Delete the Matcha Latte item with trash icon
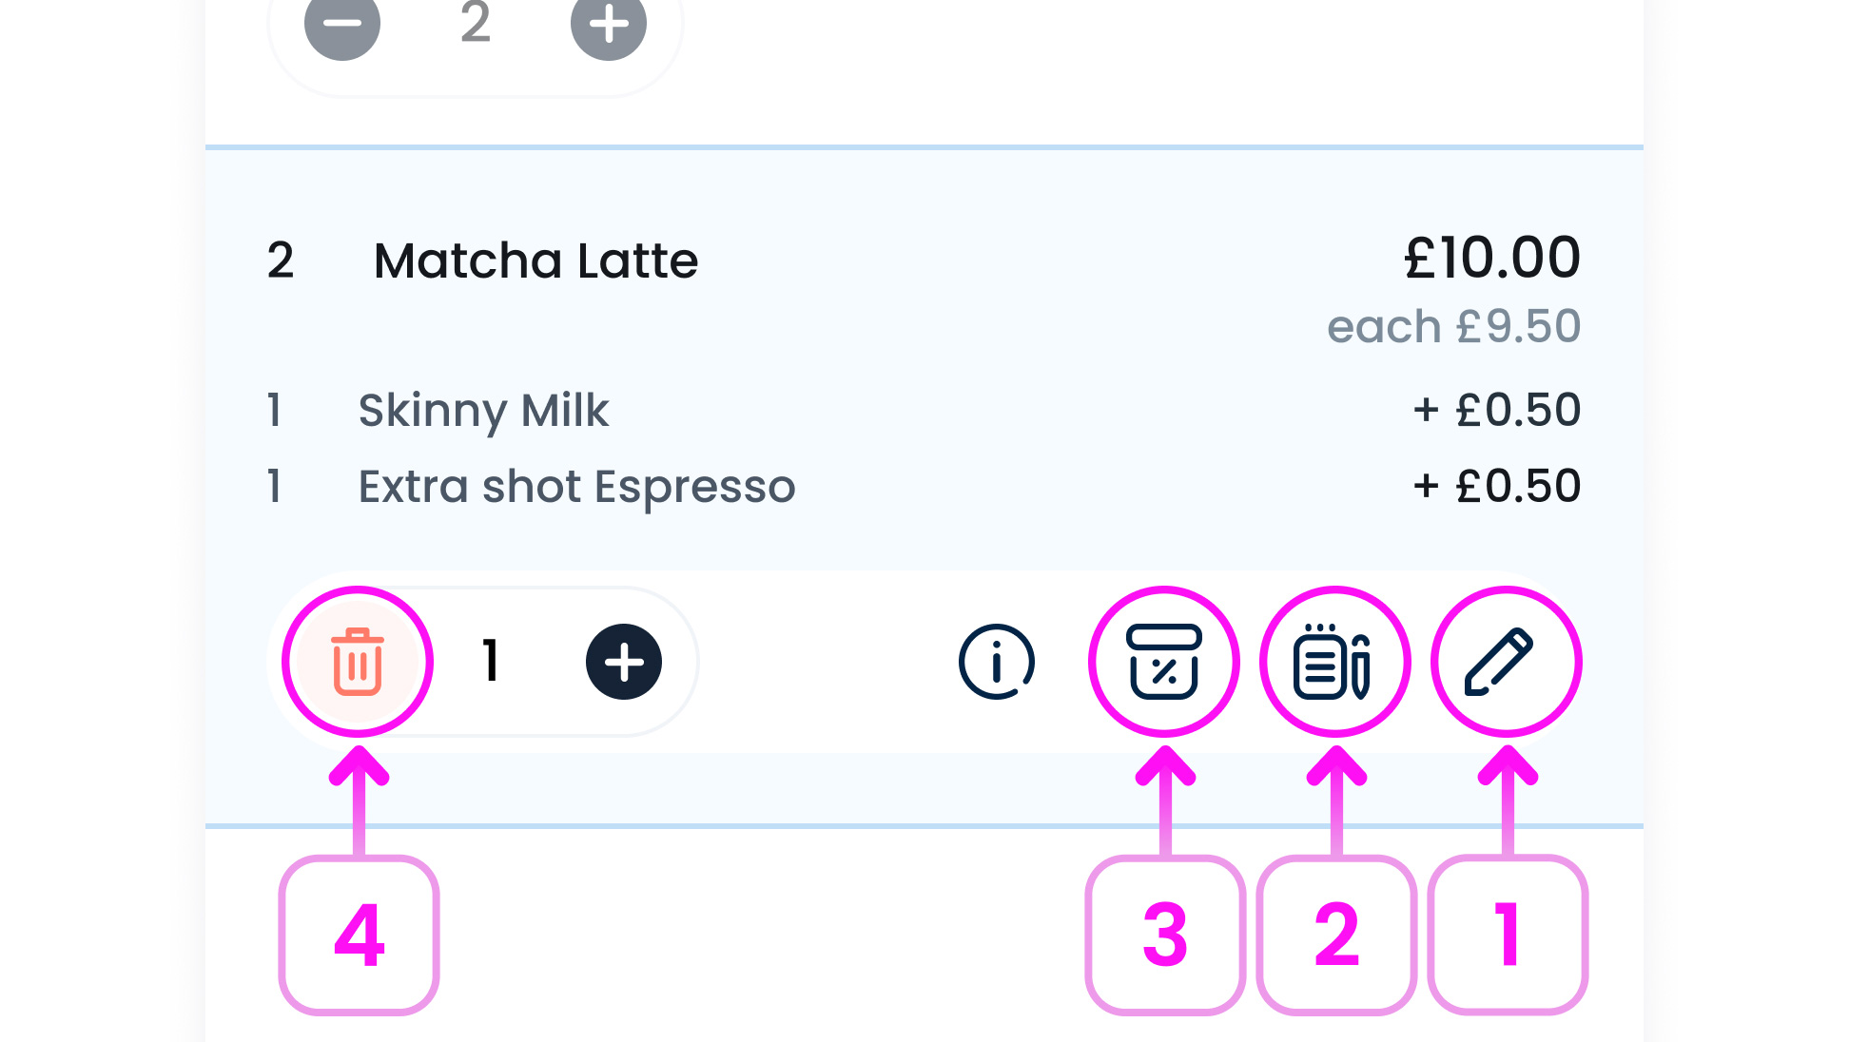Image resolution: width=1849 pixels, height=1042 pixels. (358, 662)
